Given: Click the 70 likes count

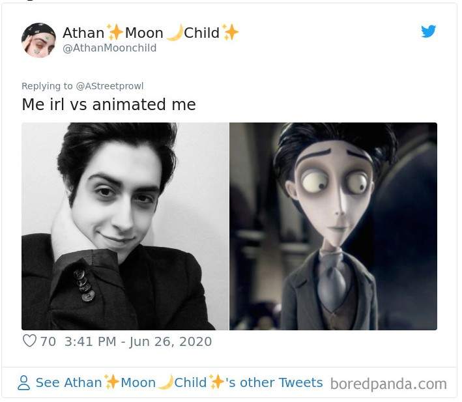Looking at the screenshot, I should point(48,341).
